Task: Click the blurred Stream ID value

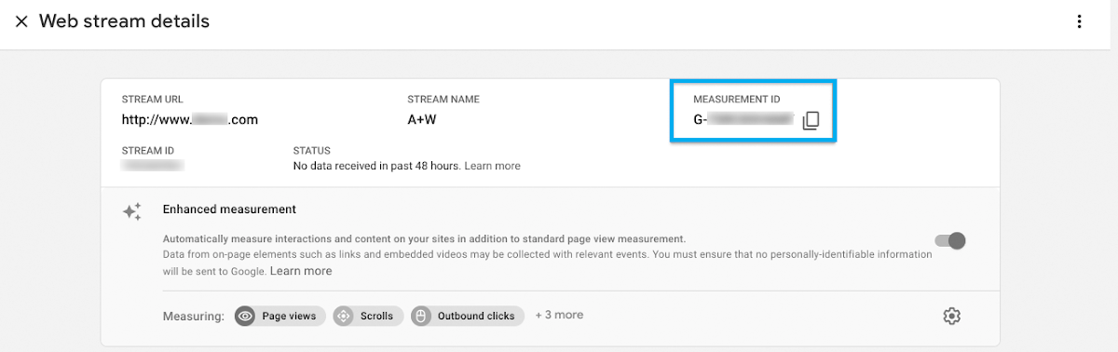Action: click(x=153, y=166)
